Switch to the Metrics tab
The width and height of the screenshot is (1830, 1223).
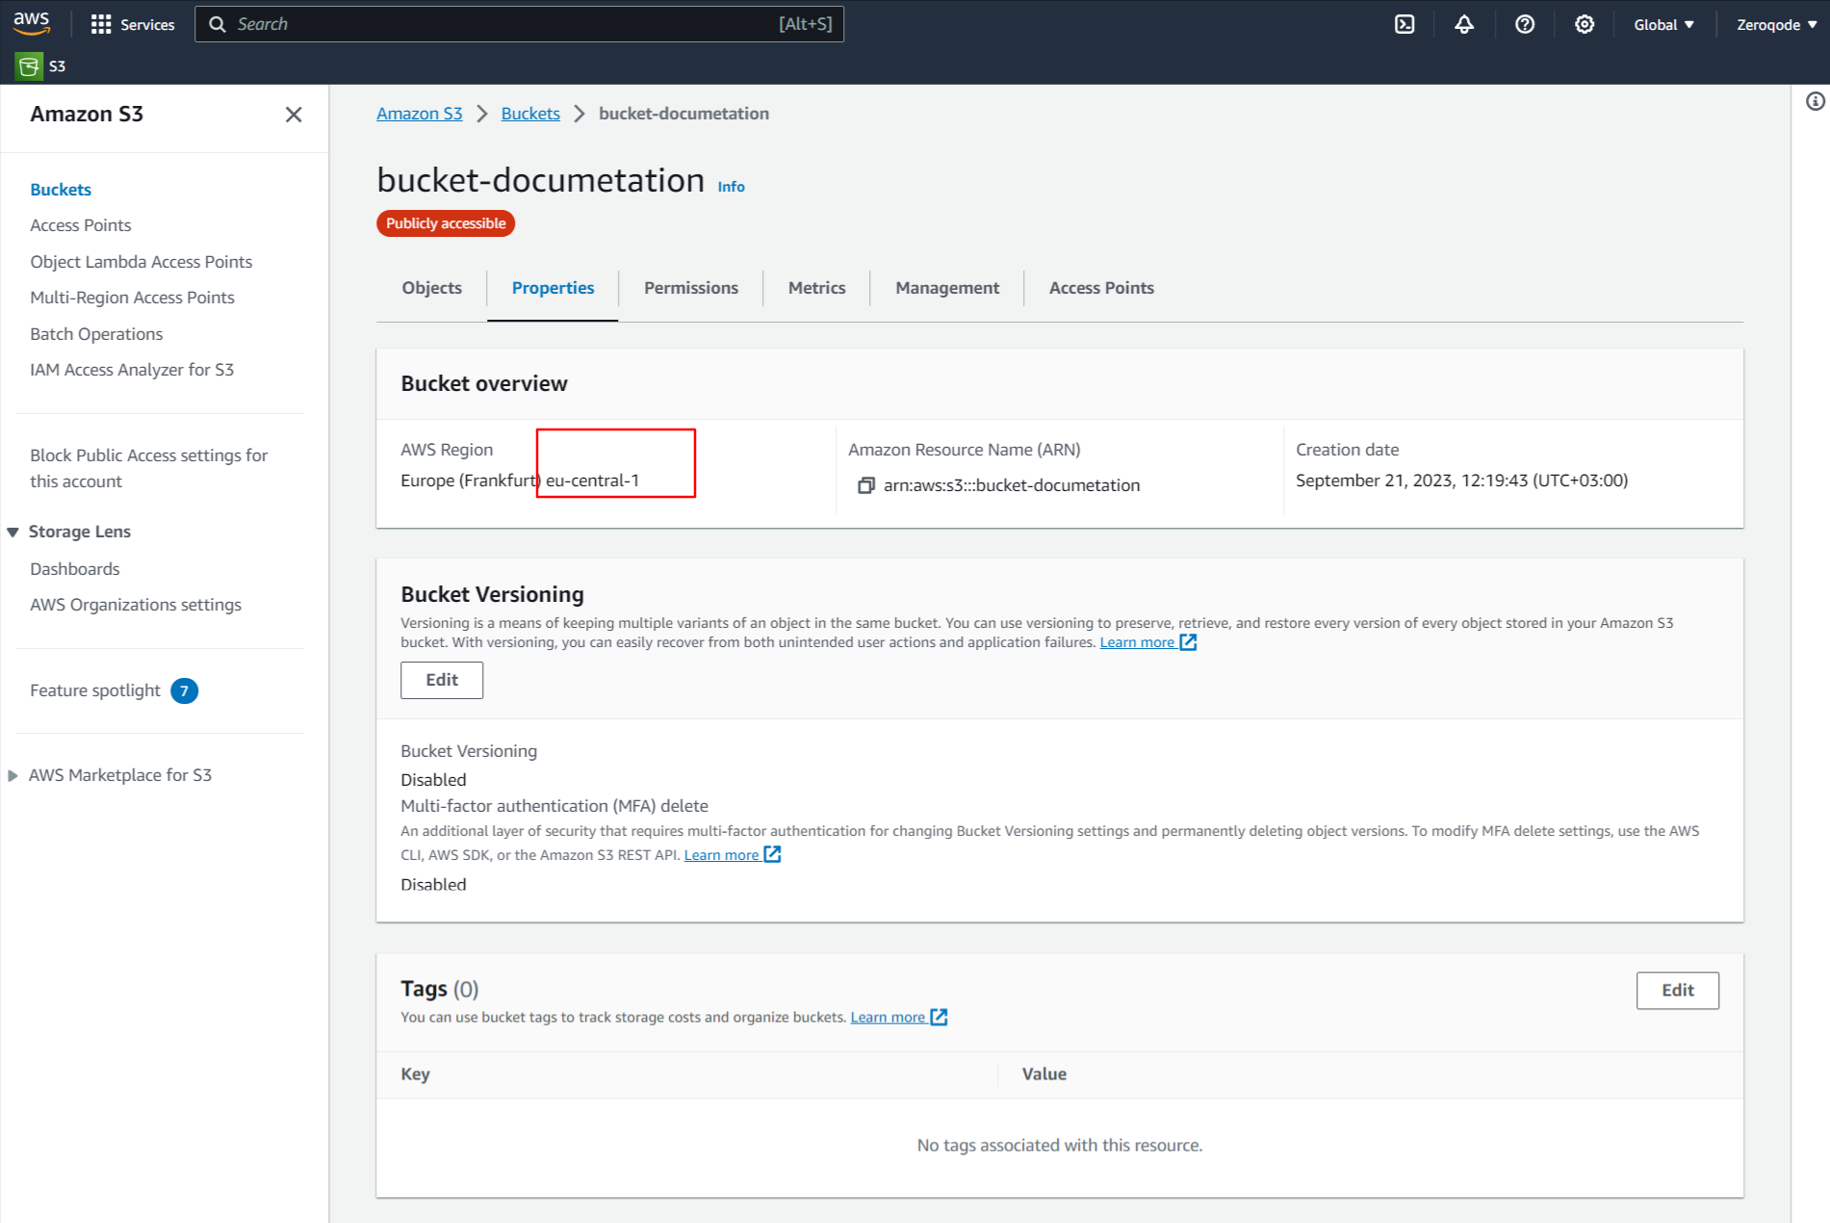(x=816, y=288)
